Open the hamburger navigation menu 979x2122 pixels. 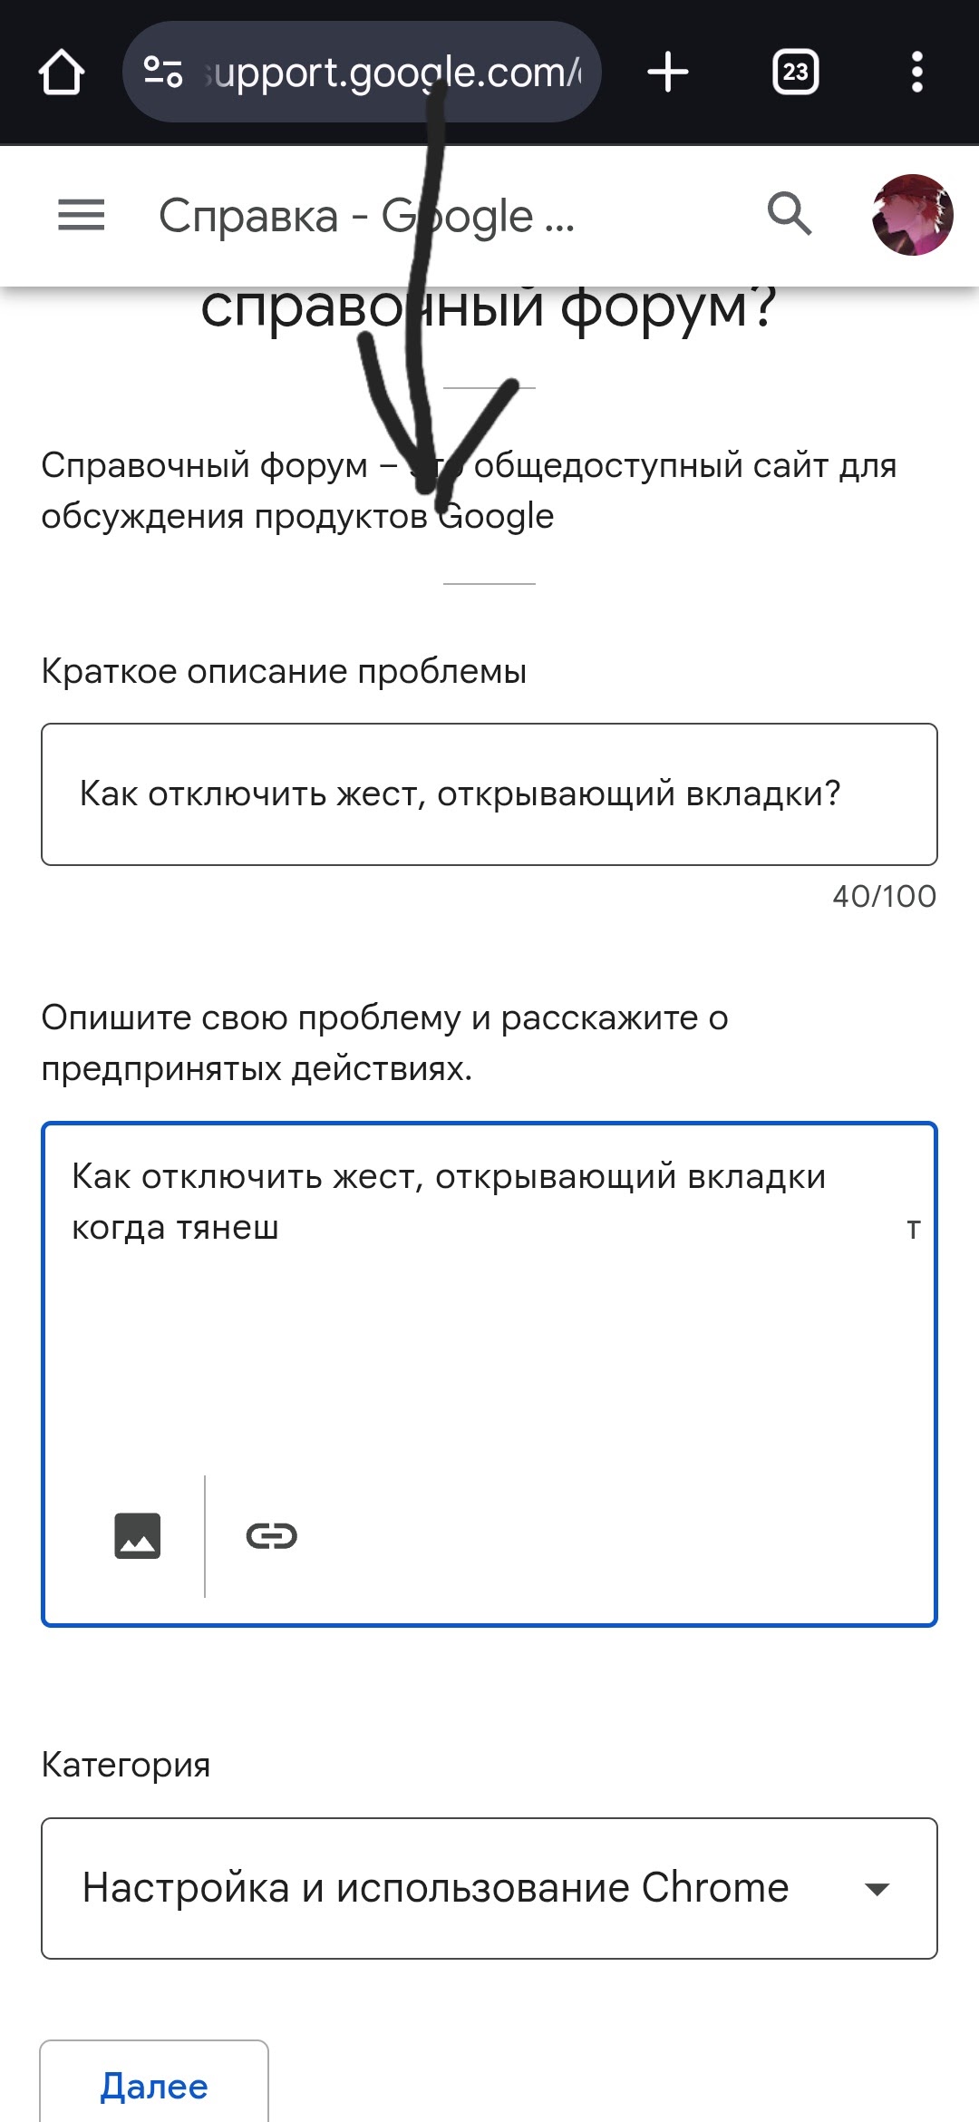(x=82, y=216)
